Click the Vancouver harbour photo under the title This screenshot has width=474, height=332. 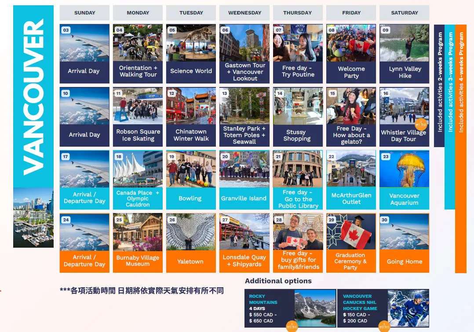point(33,218)
